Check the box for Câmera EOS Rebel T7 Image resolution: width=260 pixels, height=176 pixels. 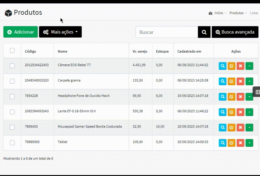(x=12, y=66)
